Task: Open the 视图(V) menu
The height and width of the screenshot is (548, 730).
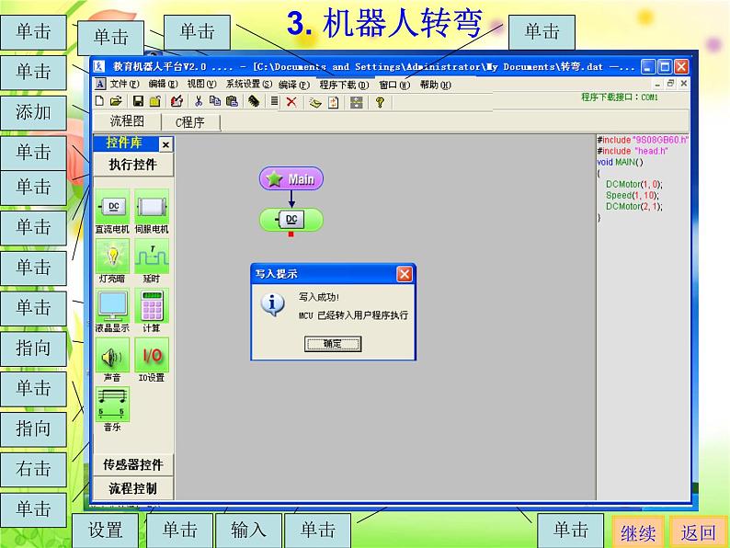Action: [x=201, y=85]
